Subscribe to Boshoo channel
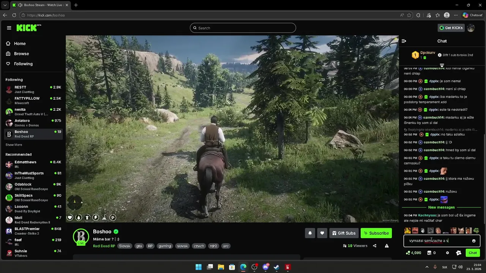This screenshot has width=486, height=273. pos(376,233)
